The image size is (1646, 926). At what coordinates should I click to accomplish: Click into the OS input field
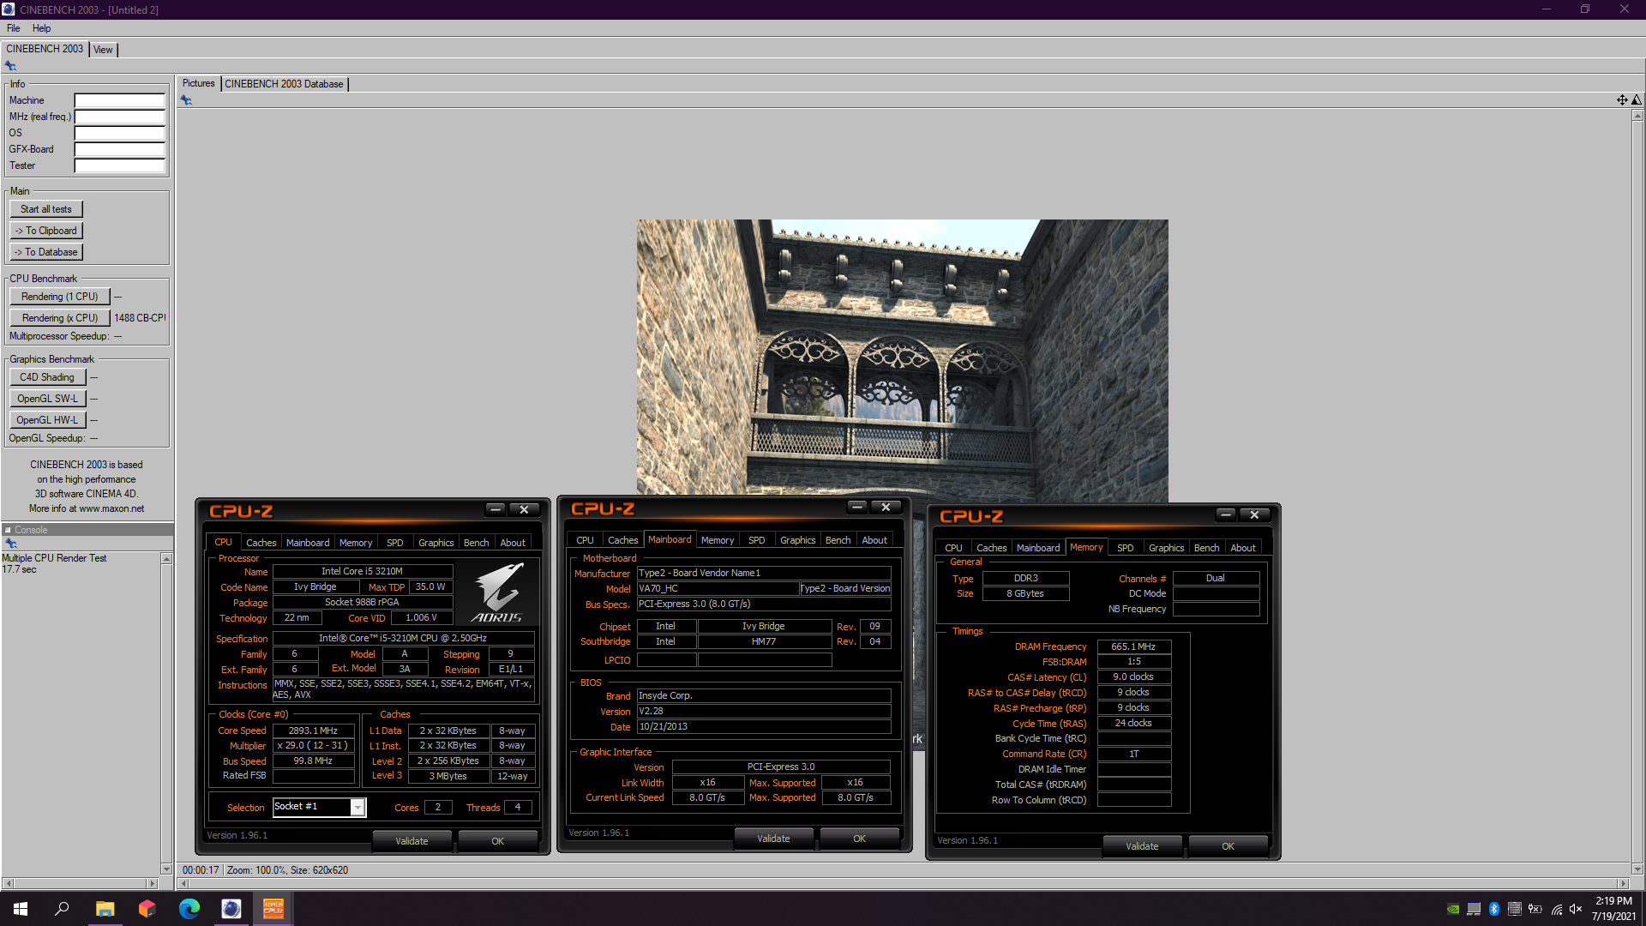point(119,133)
